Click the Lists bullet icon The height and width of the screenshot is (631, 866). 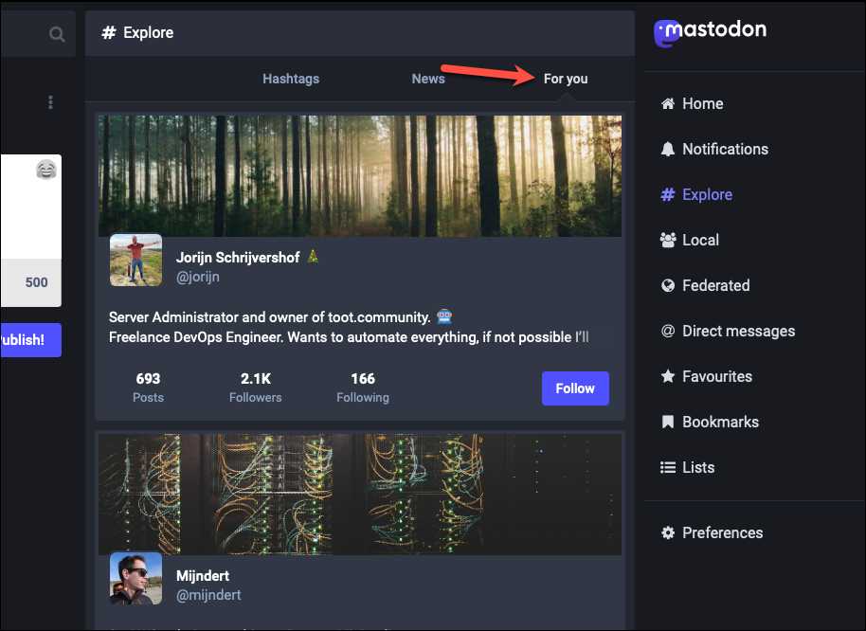click(668, 468)
